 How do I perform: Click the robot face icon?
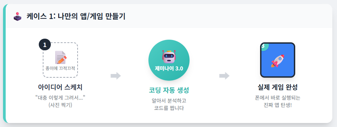pos(169,57)
